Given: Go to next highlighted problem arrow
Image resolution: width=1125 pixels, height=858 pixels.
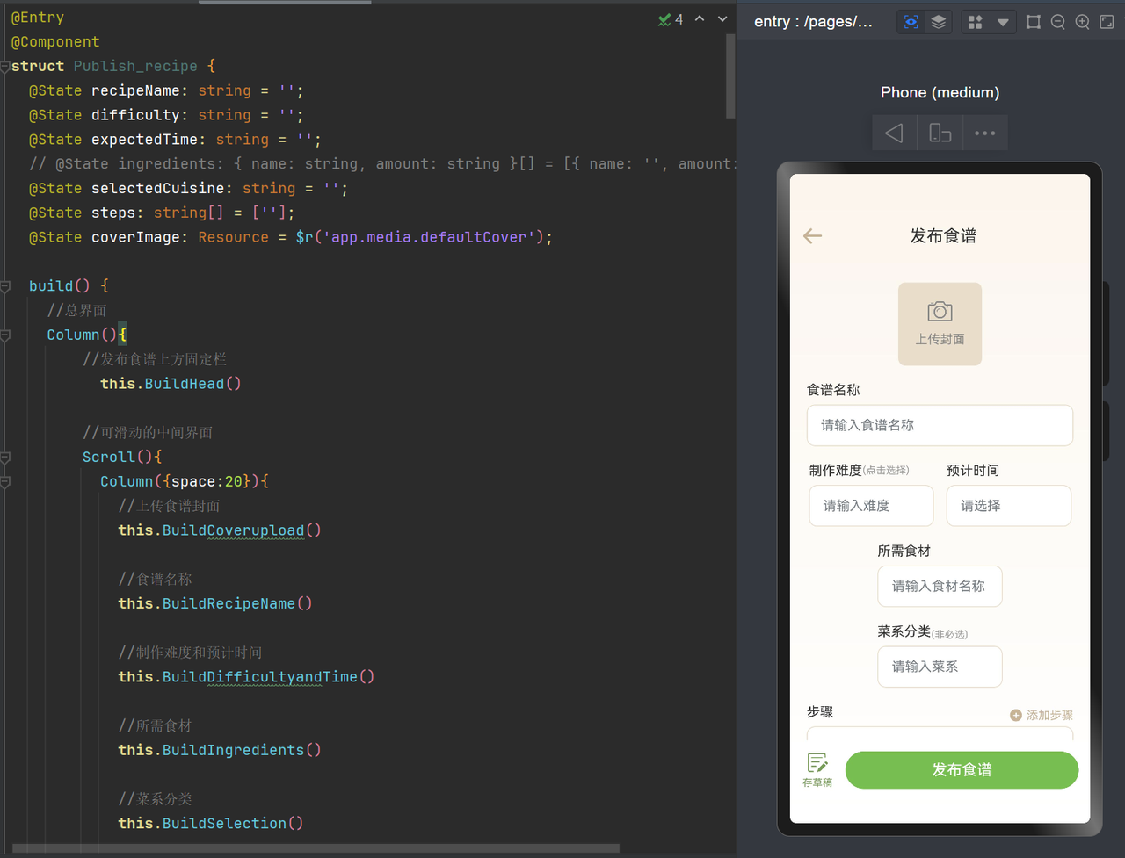Looking at the screenshot, I should (722, 18).
